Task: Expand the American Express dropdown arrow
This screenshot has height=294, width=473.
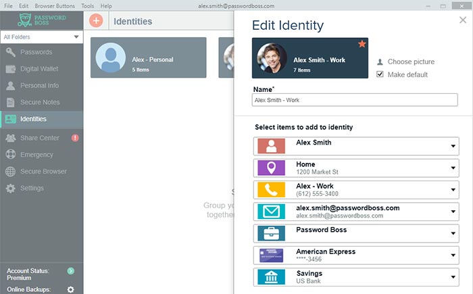Action: pos(453,255)
